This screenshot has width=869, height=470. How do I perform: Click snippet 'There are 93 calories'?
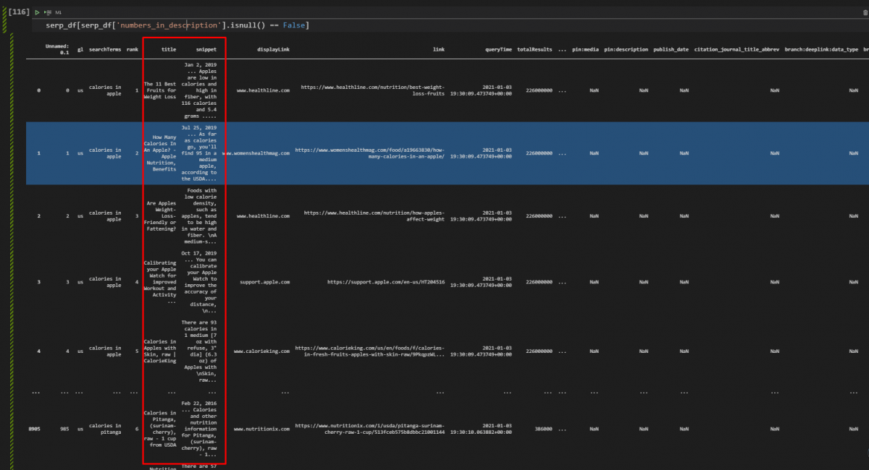[x=198, y=351]
